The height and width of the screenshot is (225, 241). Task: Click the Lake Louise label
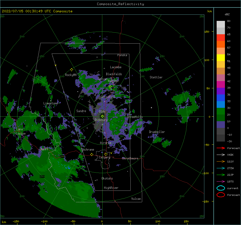pyautogui.click(x=21, y=131)
